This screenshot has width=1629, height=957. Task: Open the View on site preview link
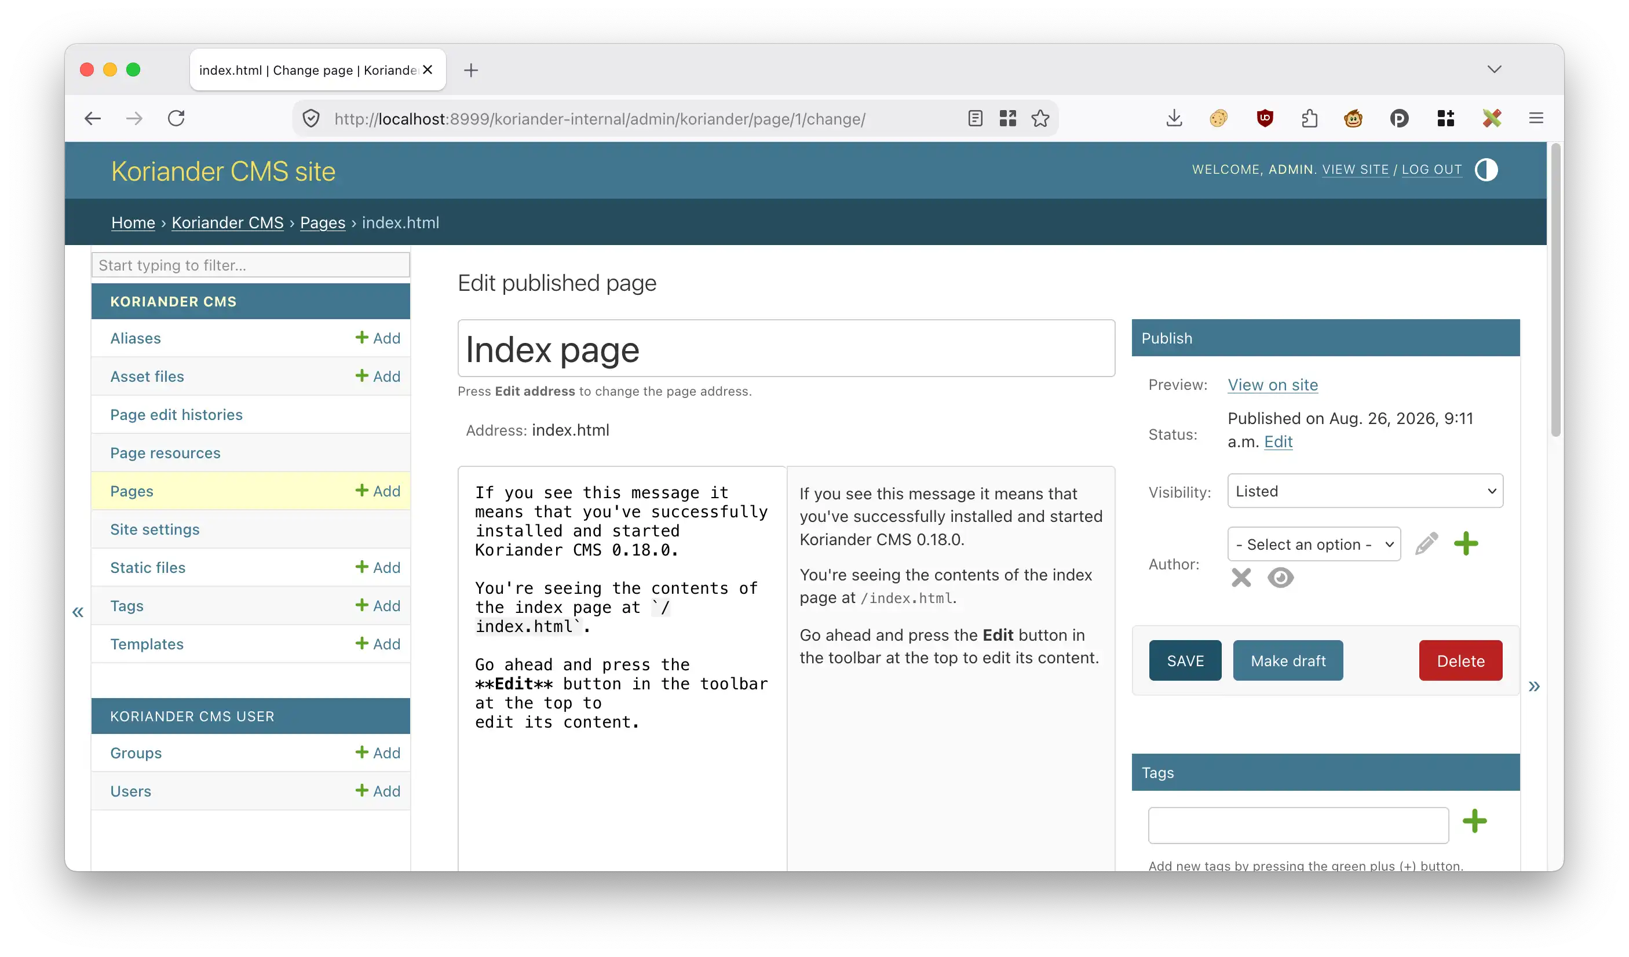1273,385
